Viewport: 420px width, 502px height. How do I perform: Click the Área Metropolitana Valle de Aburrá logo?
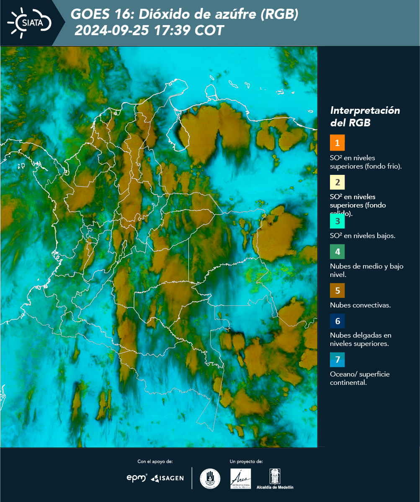tap(241, 479)
